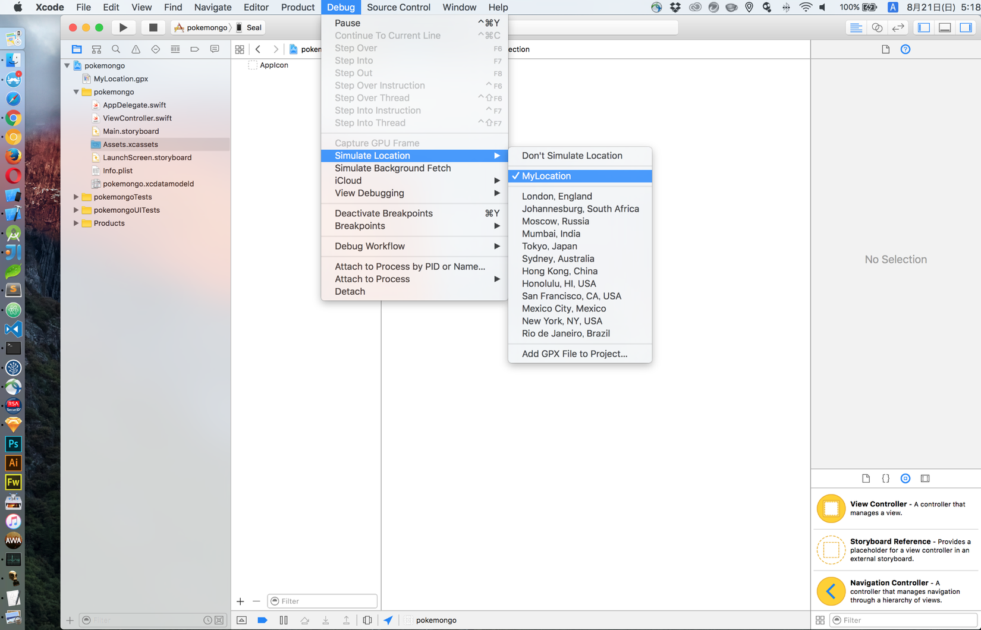Show the File inspector icon

pyautogui.click(x=886, y=49)
